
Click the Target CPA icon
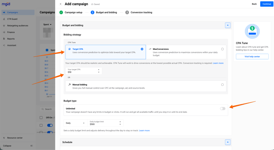tap(70, 49)
